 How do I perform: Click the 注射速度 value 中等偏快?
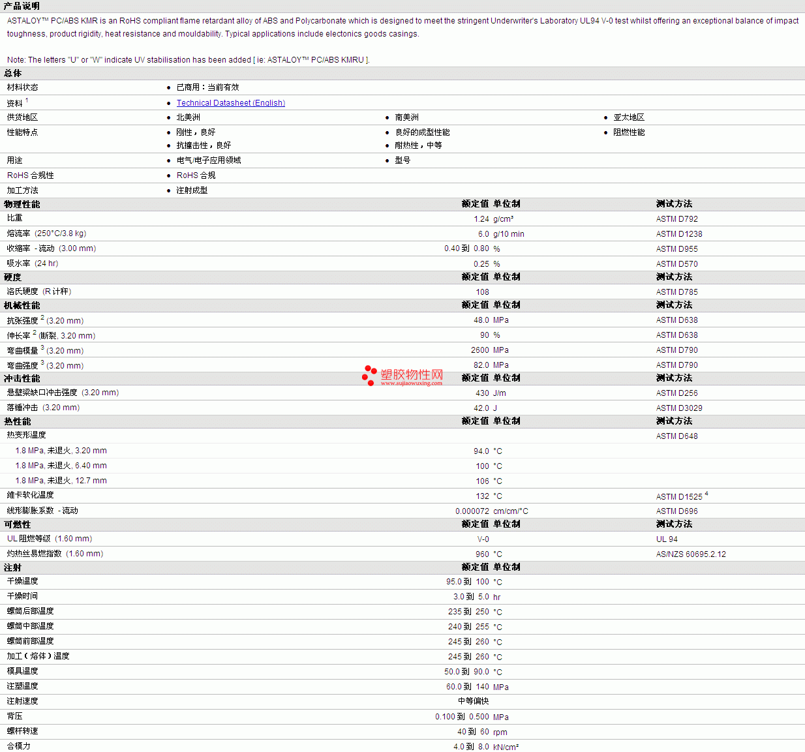[x=474, y=701]
